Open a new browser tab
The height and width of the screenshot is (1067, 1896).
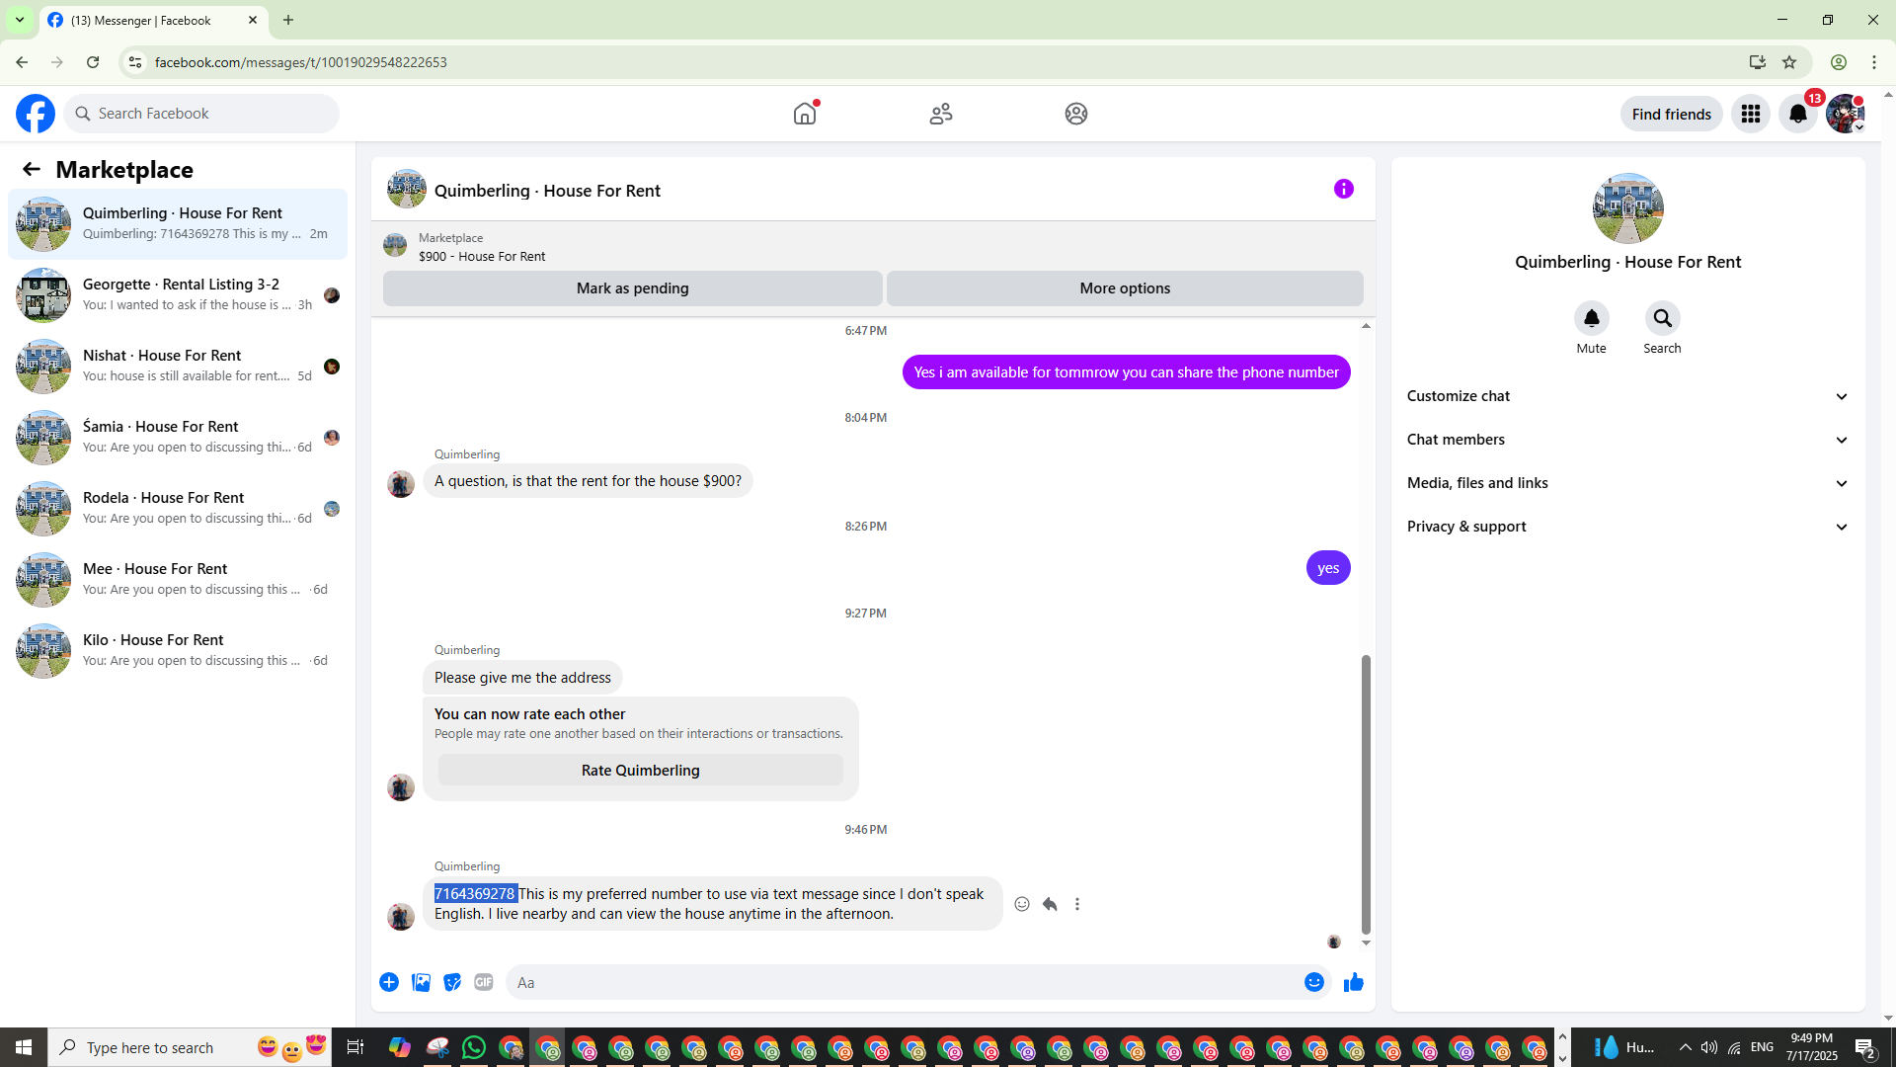(x=288, y=20)
